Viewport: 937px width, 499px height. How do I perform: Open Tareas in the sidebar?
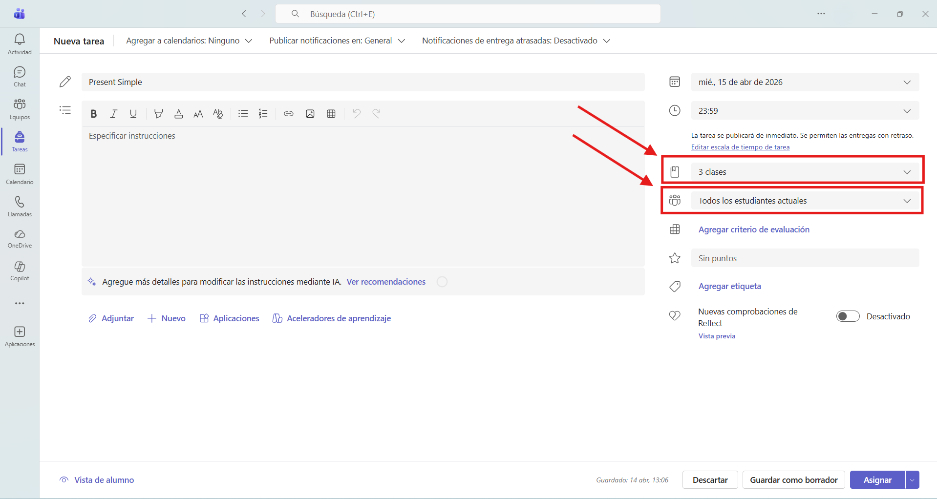click(20, 142)
